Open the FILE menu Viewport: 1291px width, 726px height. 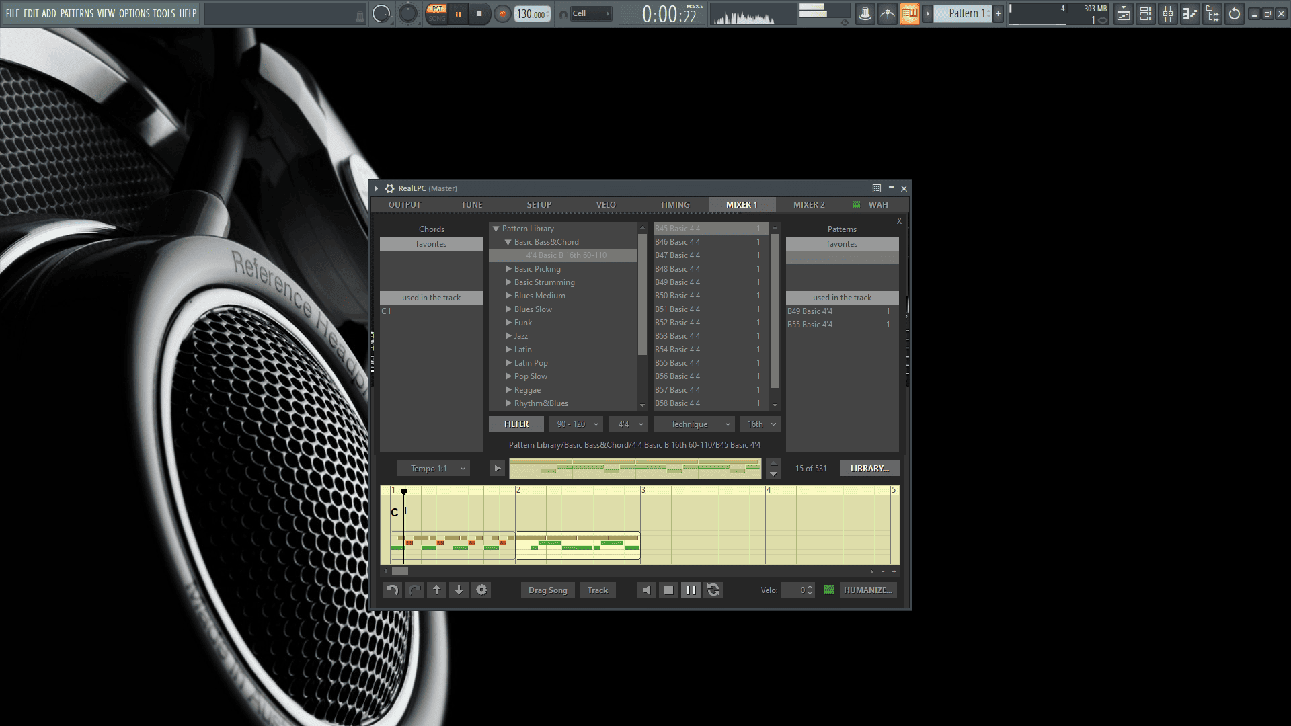point(13,13)
